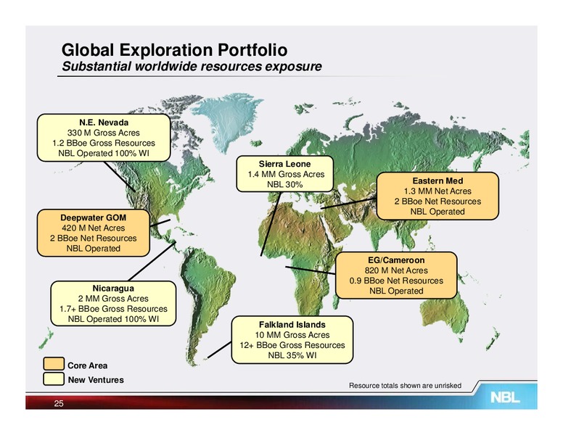Viewport: 563px width, 435px height.
Task: Select '420 M Net Acres' text
Action: point(94,228)
